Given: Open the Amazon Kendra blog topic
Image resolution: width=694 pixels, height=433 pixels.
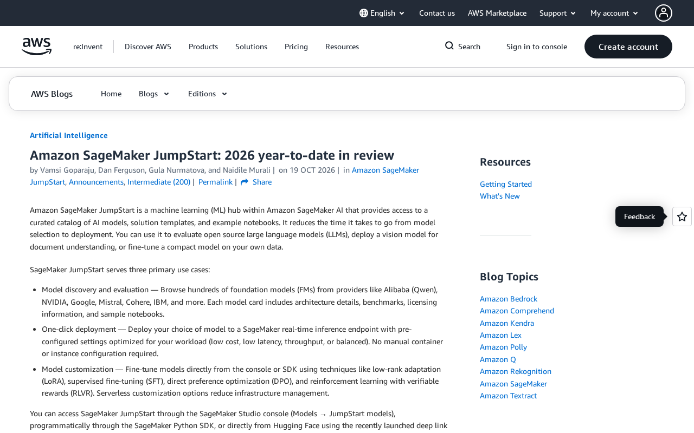Looking at the screenshot, I should (507, 323).
